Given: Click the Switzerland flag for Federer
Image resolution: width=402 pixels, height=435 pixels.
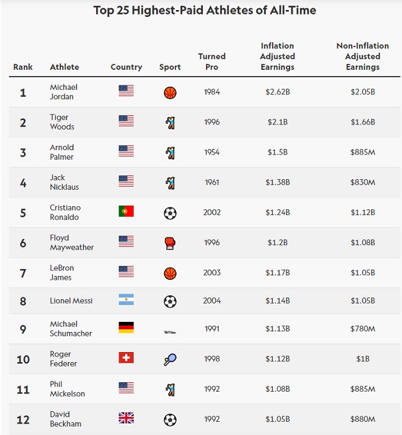Looking at the screenshot, I should [x=126, y=358].
